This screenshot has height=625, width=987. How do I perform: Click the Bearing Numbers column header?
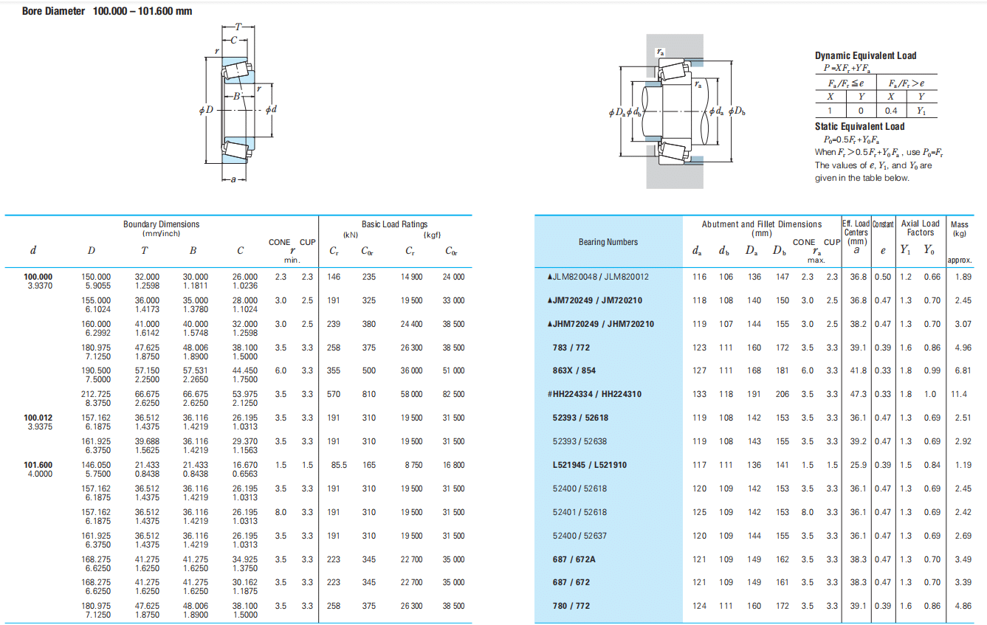[608, 241]
